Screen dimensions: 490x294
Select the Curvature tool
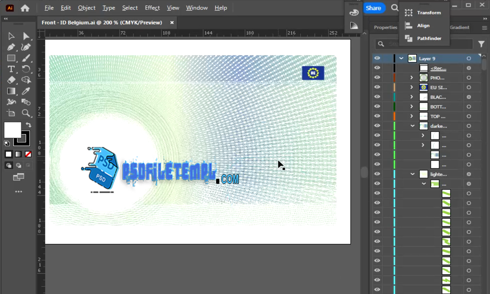26,47
